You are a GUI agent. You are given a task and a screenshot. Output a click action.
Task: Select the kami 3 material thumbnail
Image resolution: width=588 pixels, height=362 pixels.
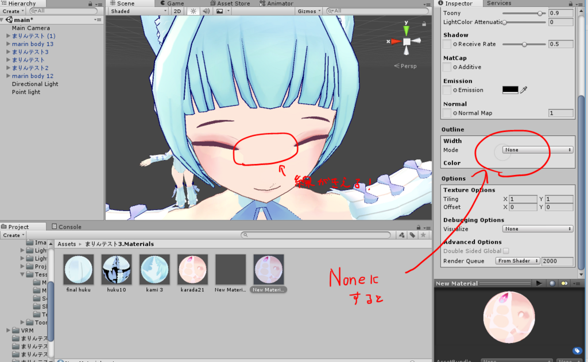[154, 270]
